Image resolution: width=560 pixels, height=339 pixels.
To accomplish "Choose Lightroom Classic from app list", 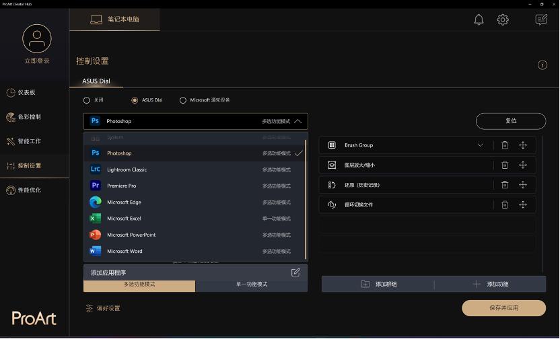I will pyautogui.click(x=195, y=169).
